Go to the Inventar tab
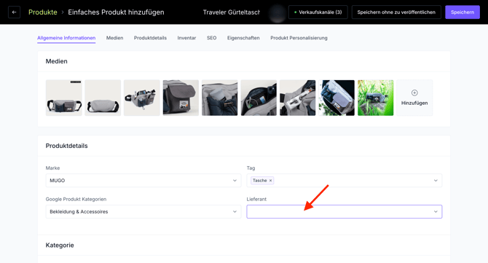Viewport: 488px width, 263px height. 186,38
